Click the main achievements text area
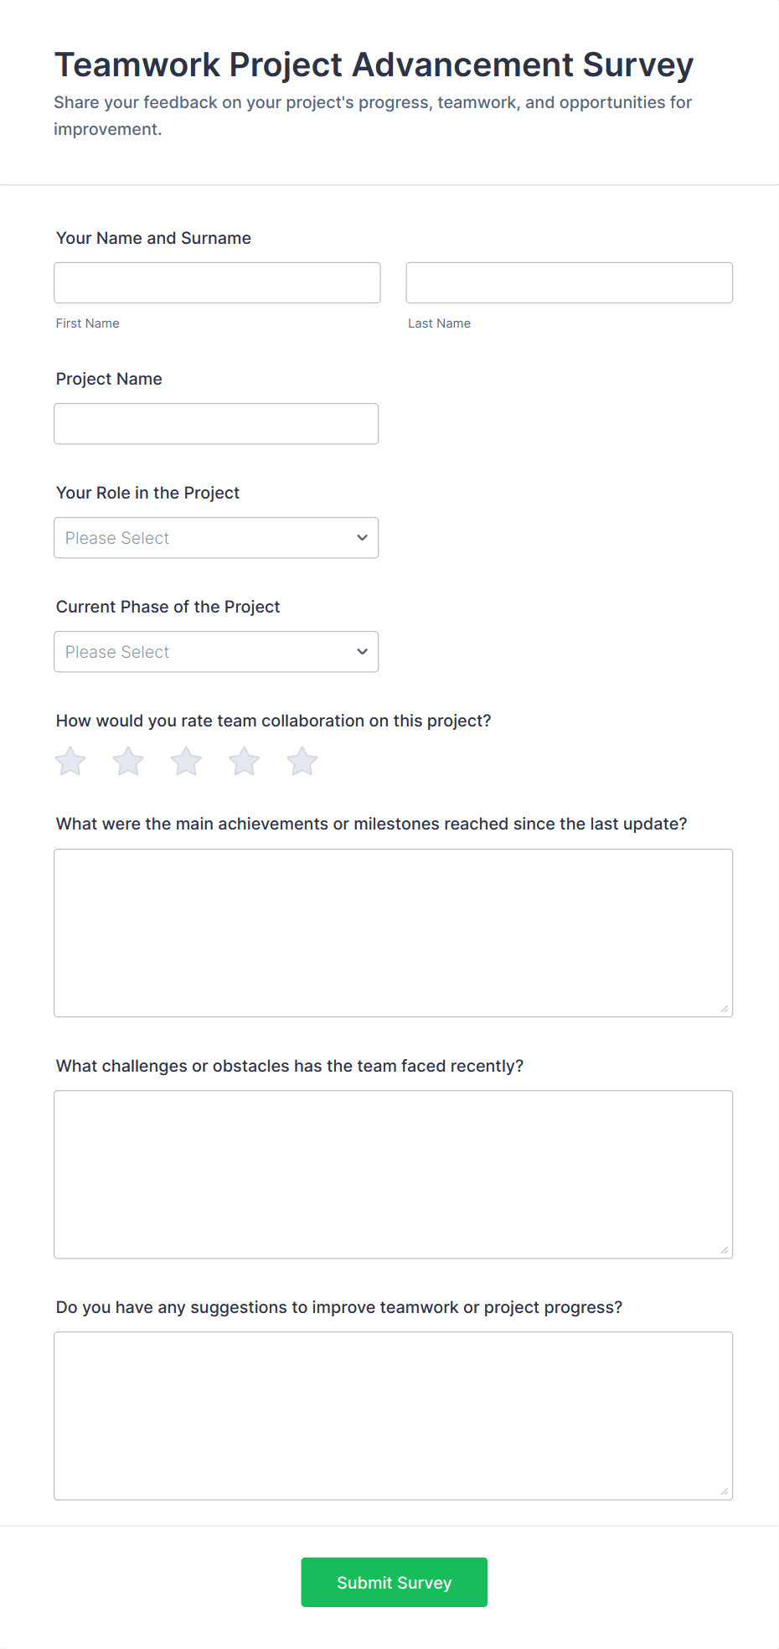 [393, 933]
